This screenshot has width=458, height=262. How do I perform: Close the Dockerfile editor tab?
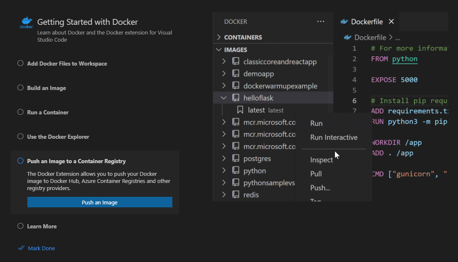[391, 21]
